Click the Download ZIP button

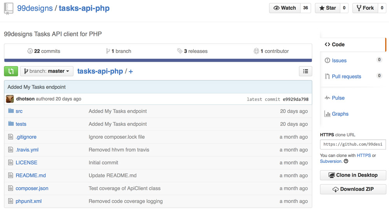coord(353,189)
